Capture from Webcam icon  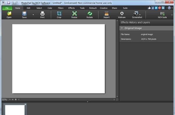click(x=122, y=14)
